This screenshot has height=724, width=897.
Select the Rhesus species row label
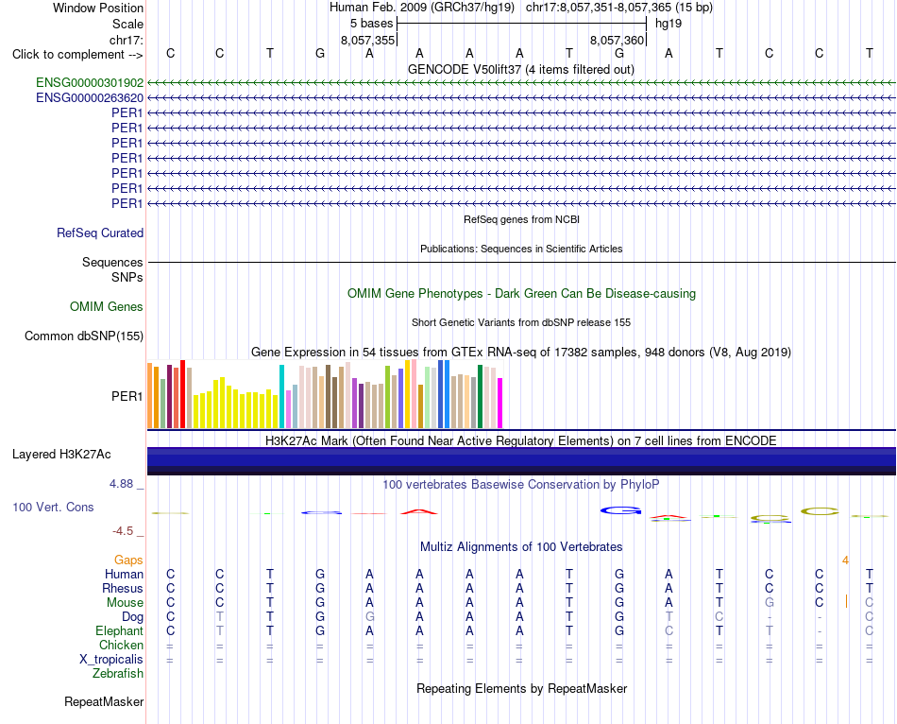click(123, 588)
